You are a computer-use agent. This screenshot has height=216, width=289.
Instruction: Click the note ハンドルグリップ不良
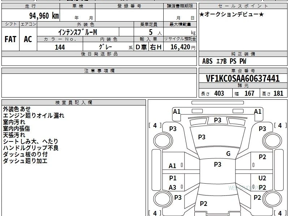pos(31,148)
